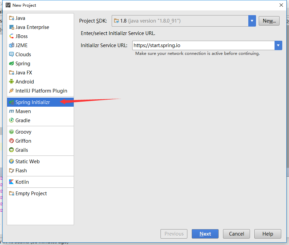The width and height of the screenshot is (289, 245).
Task: Select IntelliJ Platform Plugin entry
Action: tap(40, 91)
